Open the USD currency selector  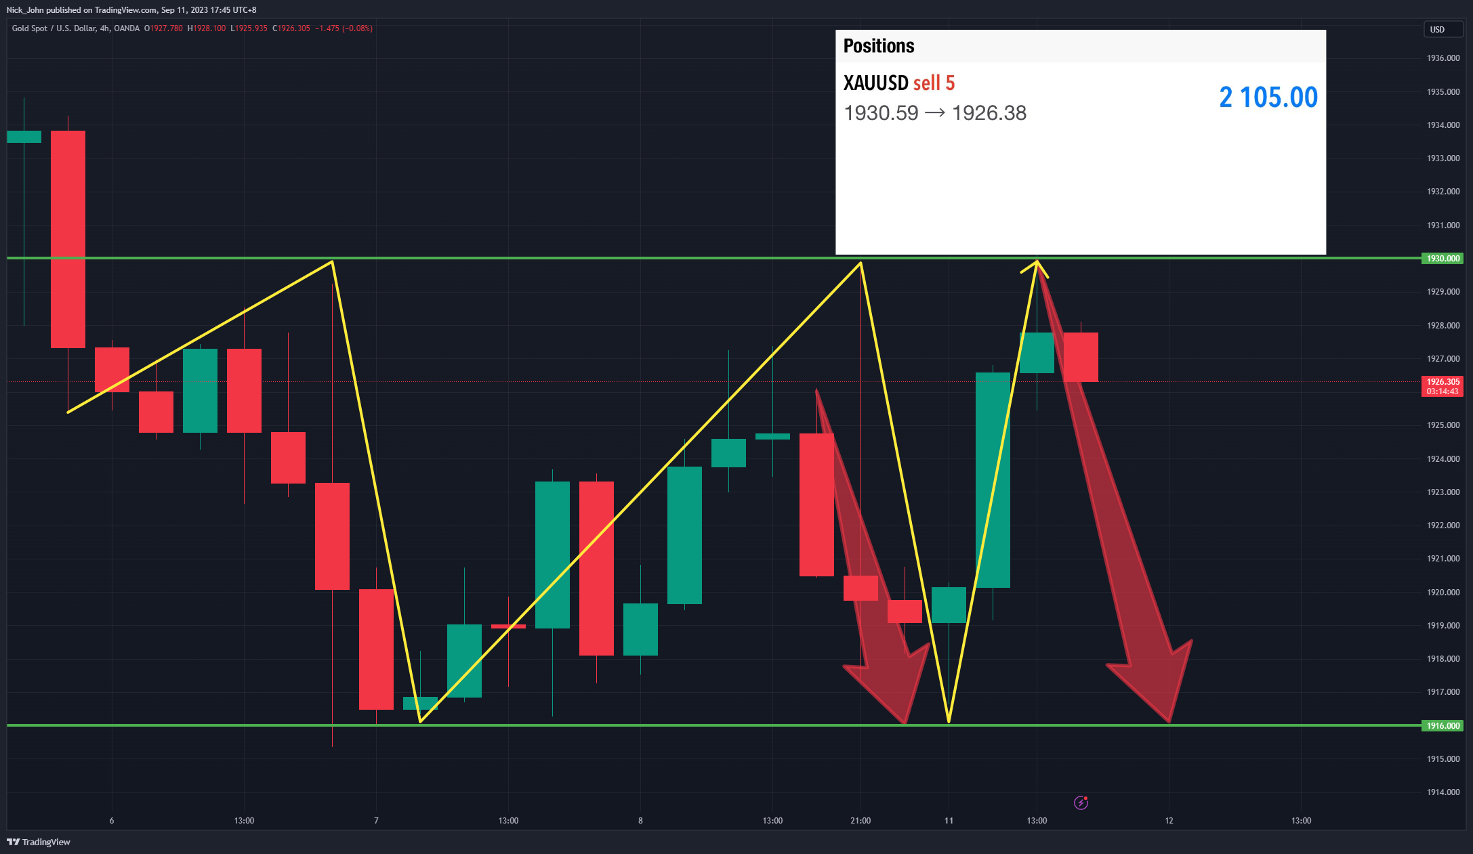(1443, 29)
